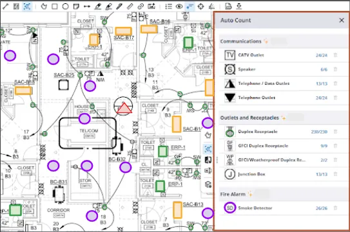Screen dimensions: 350x232
Task: Close the Auto Count panel
Action: [342, 21]
